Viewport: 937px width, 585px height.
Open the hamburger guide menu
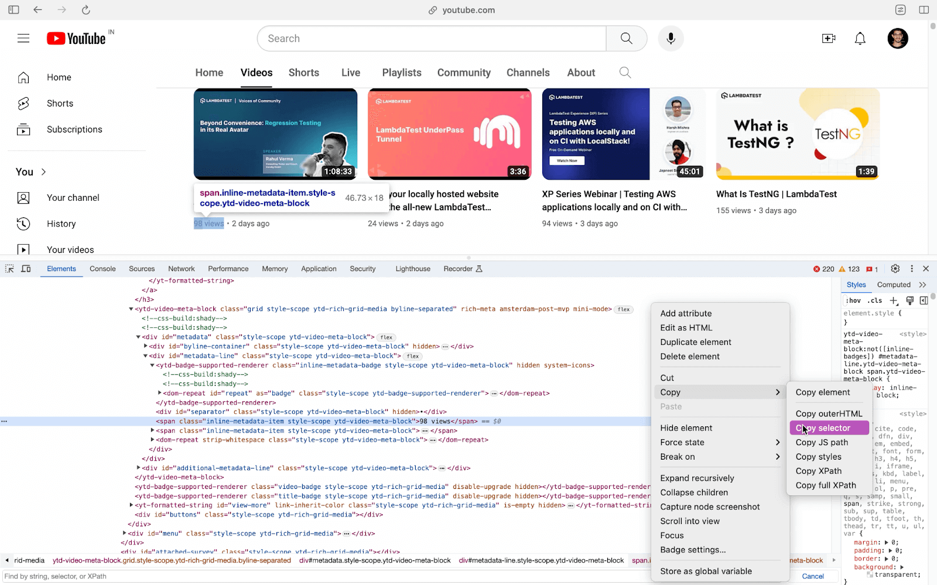[23, 39]
